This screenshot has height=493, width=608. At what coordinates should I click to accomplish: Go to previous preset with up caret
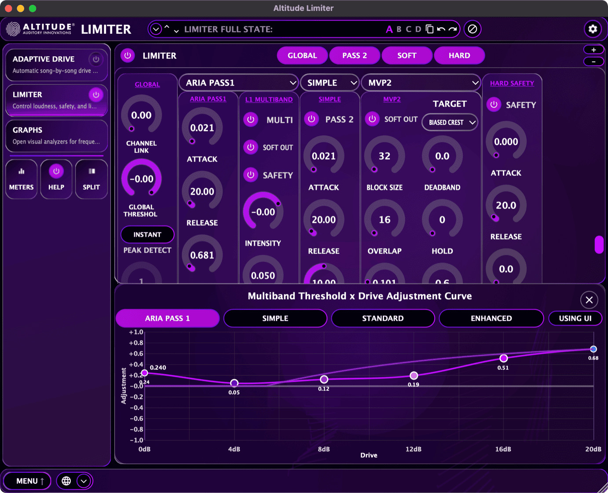(x=167, y=27)
